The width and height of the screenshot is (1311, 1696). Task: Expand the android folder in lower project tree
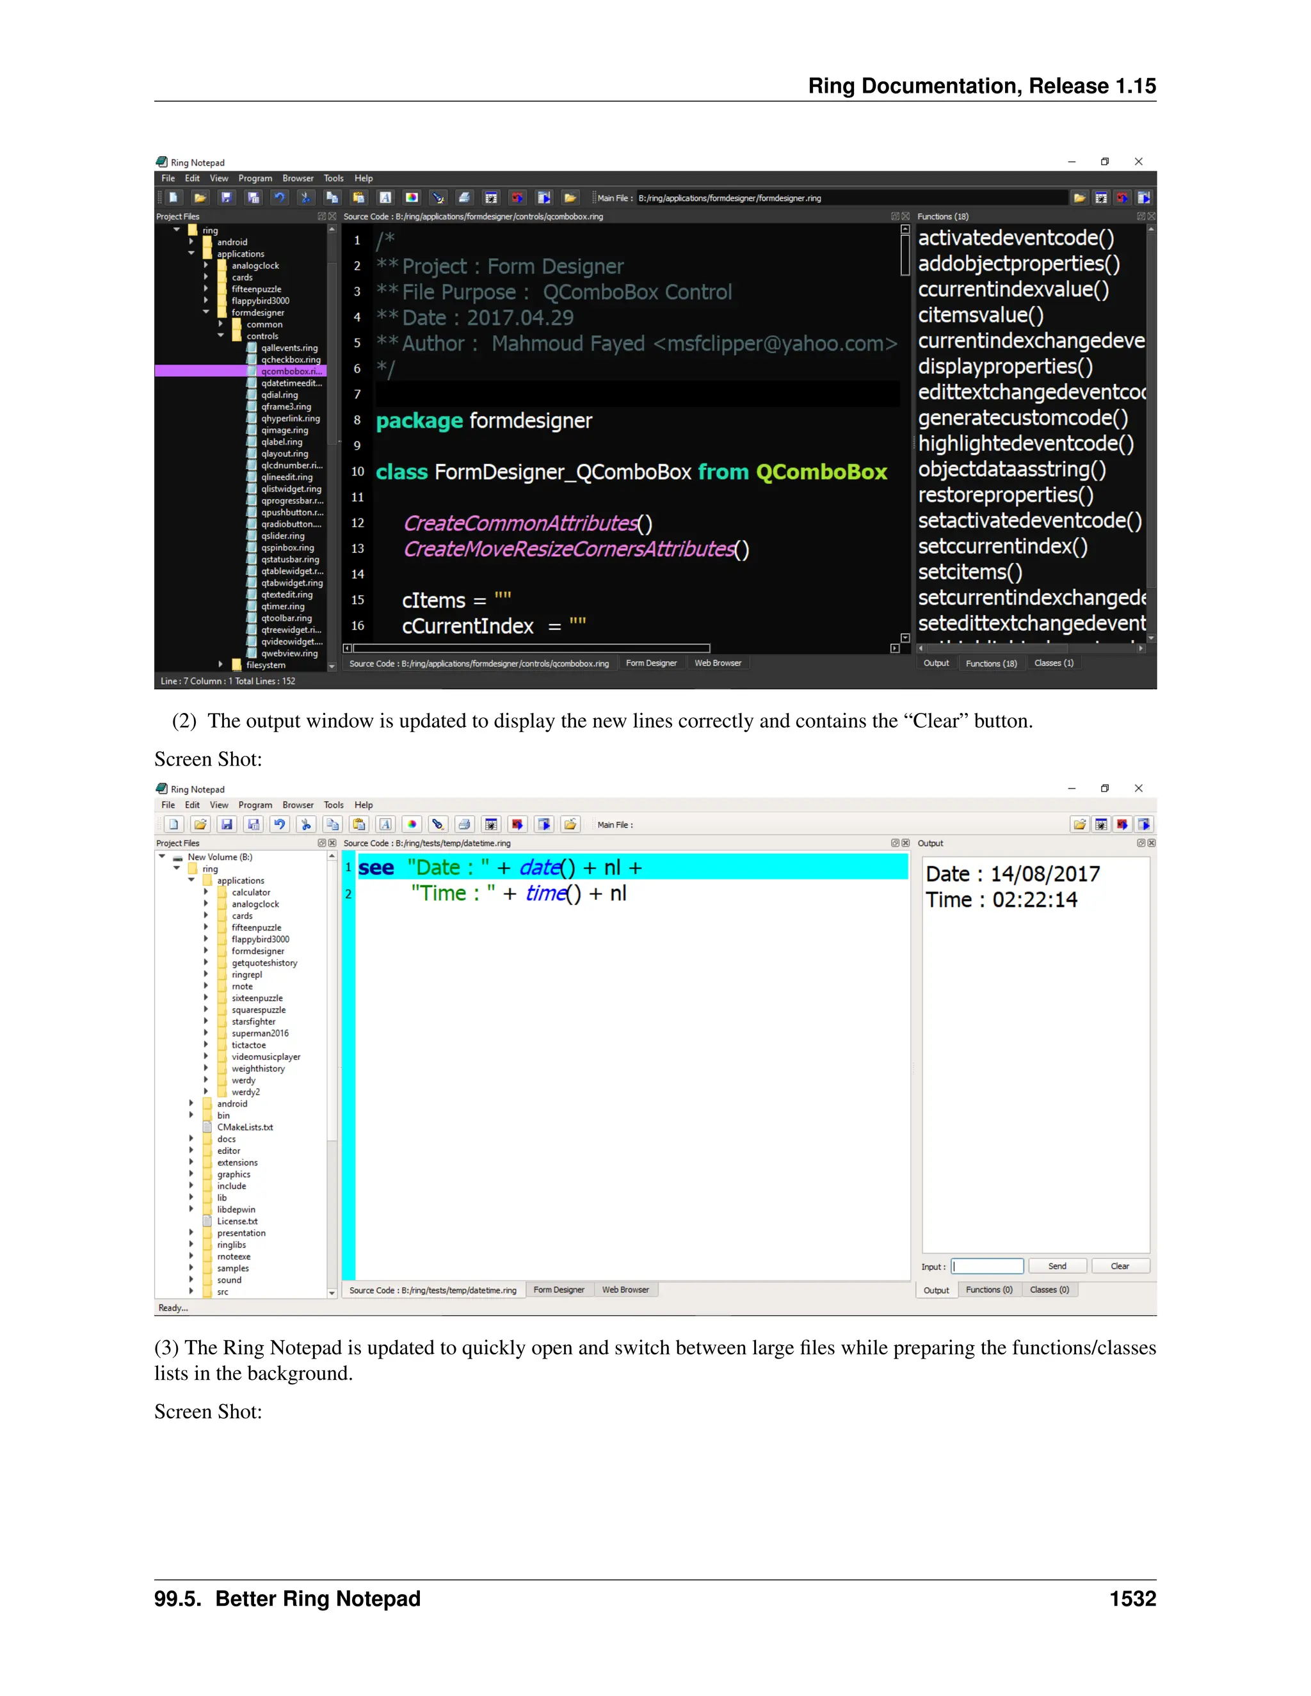pos(191,1103)
